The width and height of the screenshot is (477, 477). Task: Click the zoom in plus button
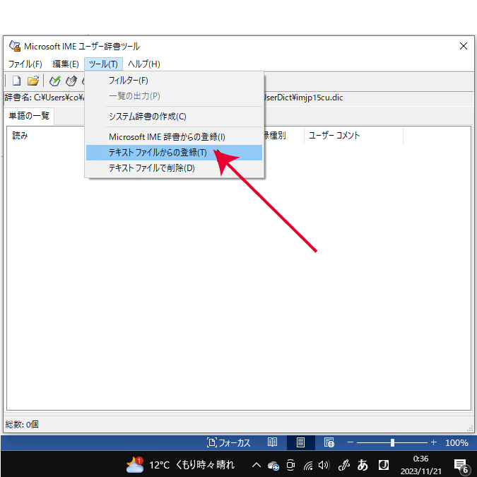(434, 442)
